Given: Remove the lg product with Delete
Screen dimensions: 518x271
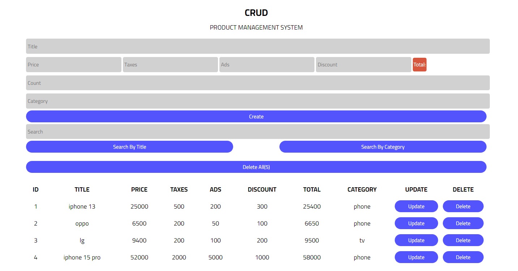Looking at the screenshot, I should coord(463,240).
